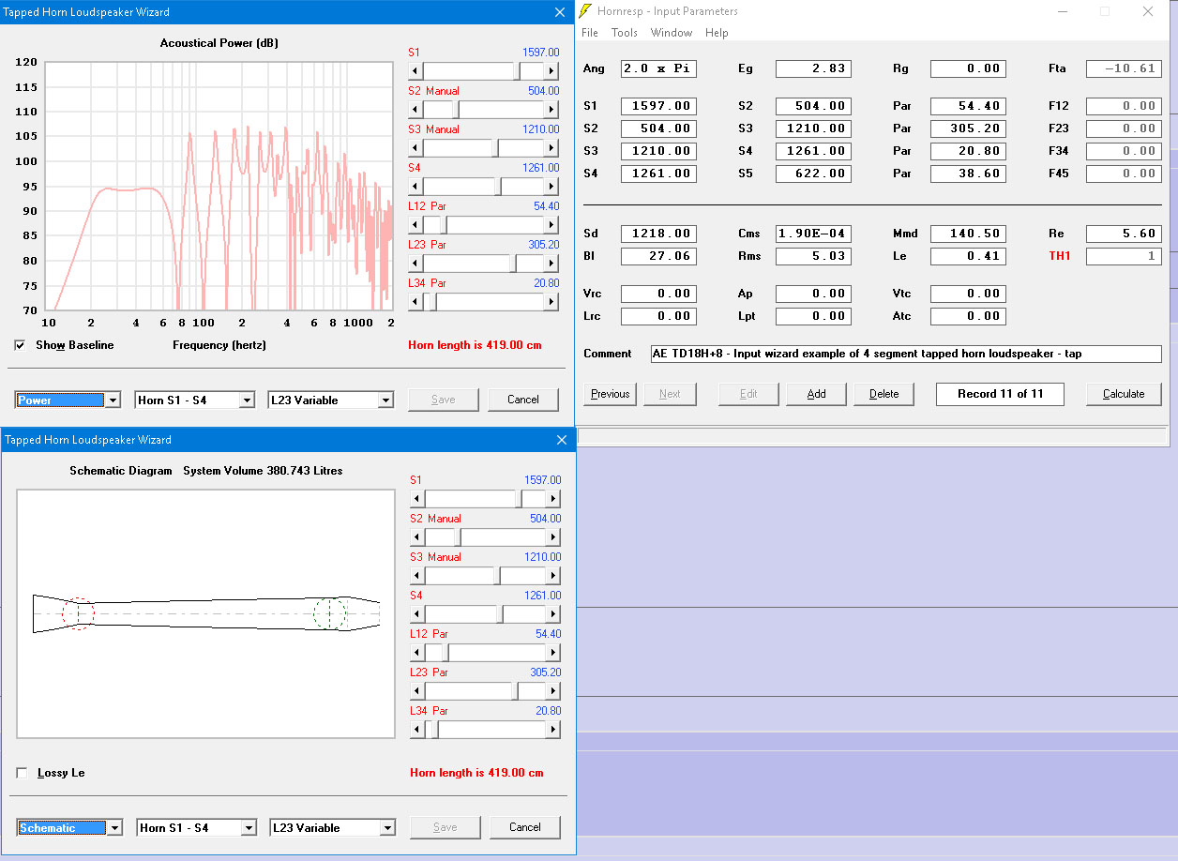Click the Record 11 of 11 indicator
Screen dimensions: 1178x861
[x=1000, y=394]
